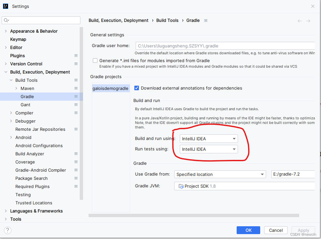Expand the Debugger node
This screenshot has width=321, height=239.
coord(11,121)
